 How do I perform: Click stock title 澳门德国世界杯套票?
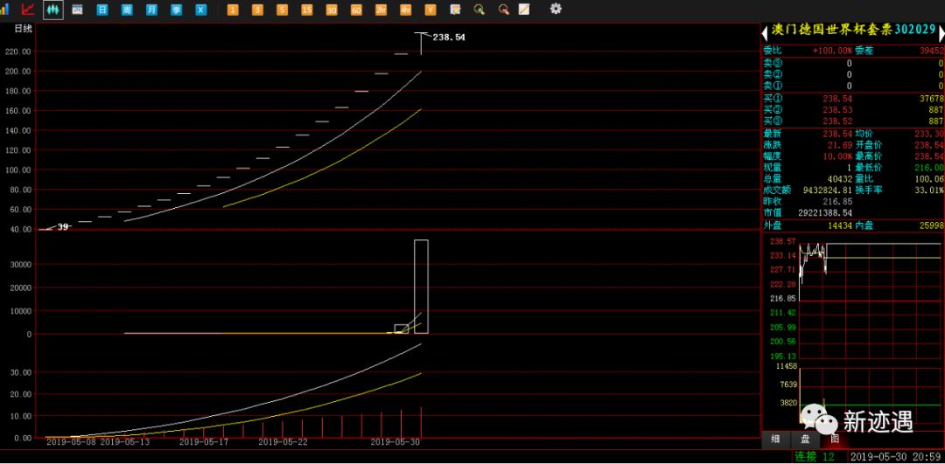pos(832,30)
